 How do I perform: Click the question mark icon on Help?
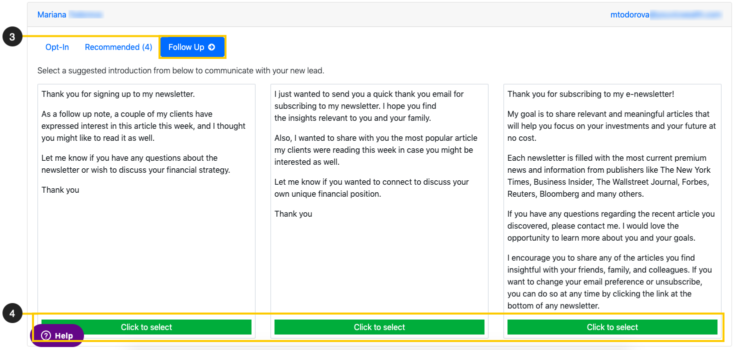point(46,336)
